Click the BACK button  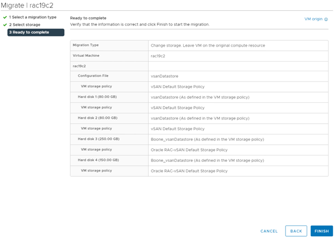click(x=296, y=231)
